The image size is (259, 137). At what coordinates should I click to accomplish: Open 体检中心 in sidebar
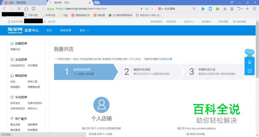click(32, 109)
